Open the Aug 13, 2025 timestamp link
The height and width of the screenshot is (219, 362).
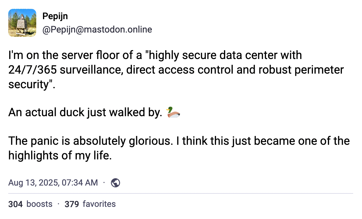coord(53,182)
